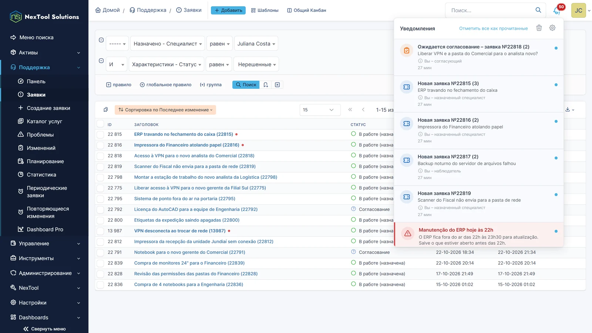Open ticket ERP travando no fechamento do caixa
The height and width of the screenshot is (333, 592).
coord(184,134)
